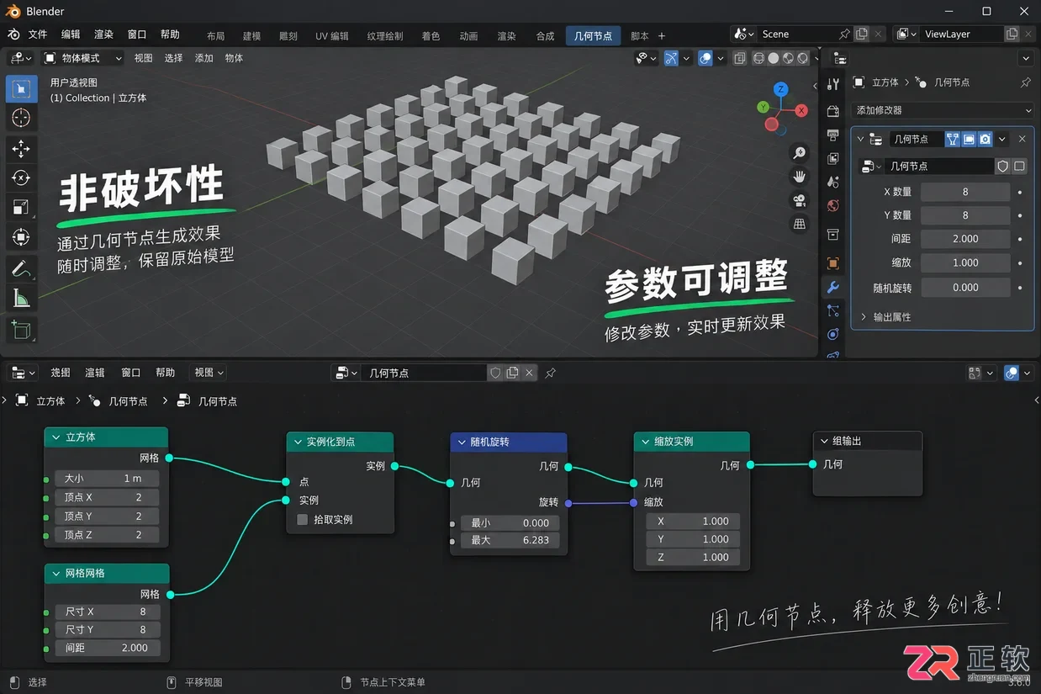Activate the Transform tool
Image resolution: width=1041 pixels, height=694 pixels.
tap(21, 237)
